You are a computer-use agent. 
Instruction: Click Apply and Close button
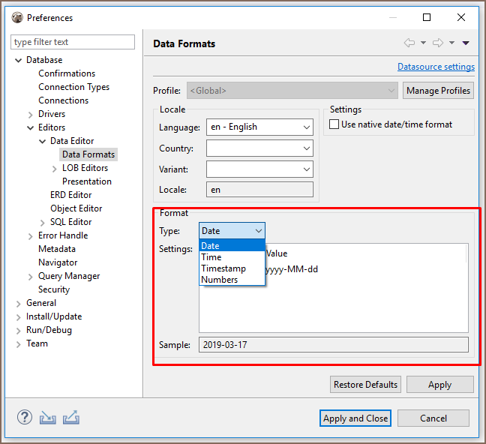pyautogui.click(x=355, y=418)
